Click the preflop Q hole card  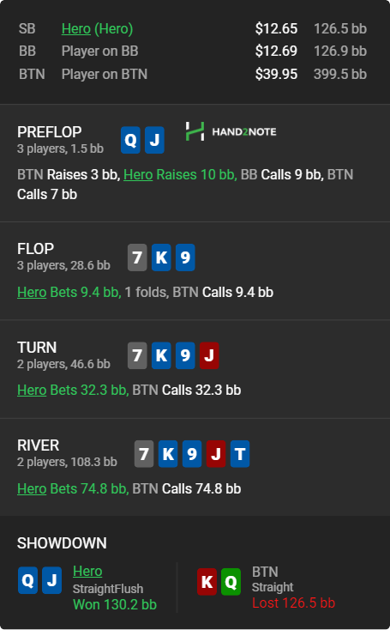tap(131, 140)
